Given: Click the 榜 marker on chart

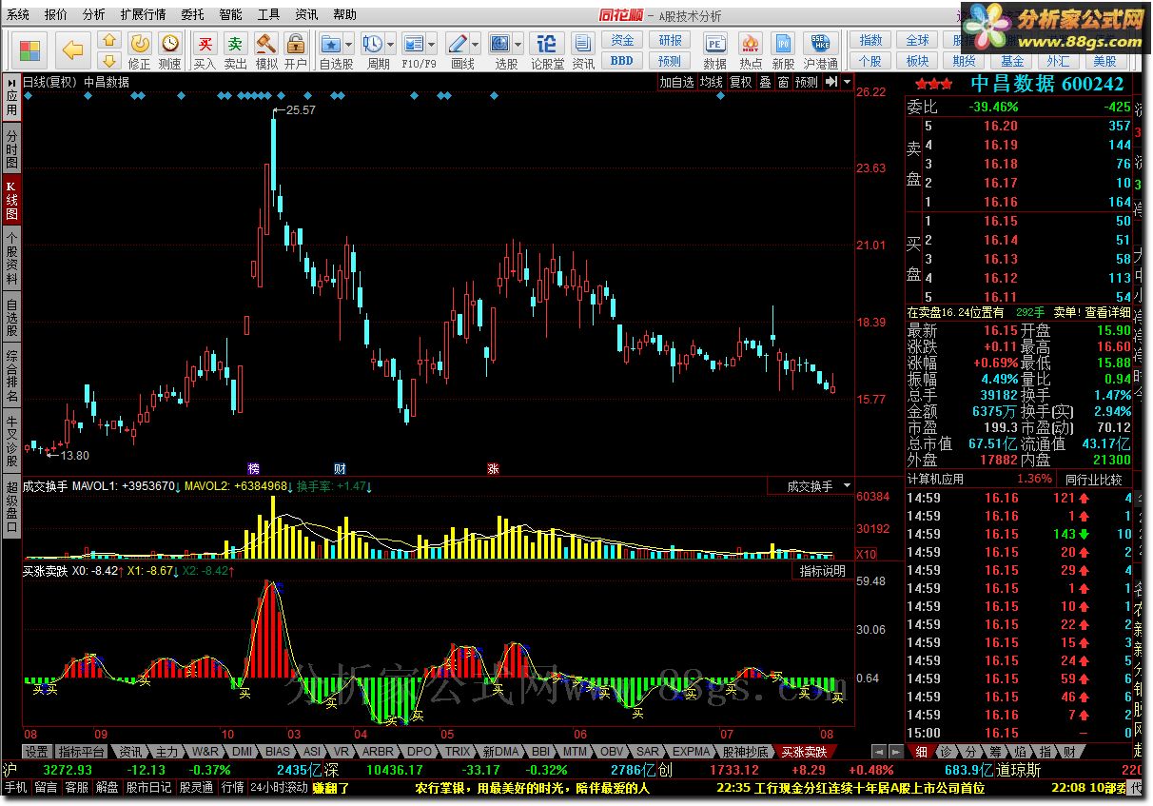Looking at the screenshot, I should (253, 468).
